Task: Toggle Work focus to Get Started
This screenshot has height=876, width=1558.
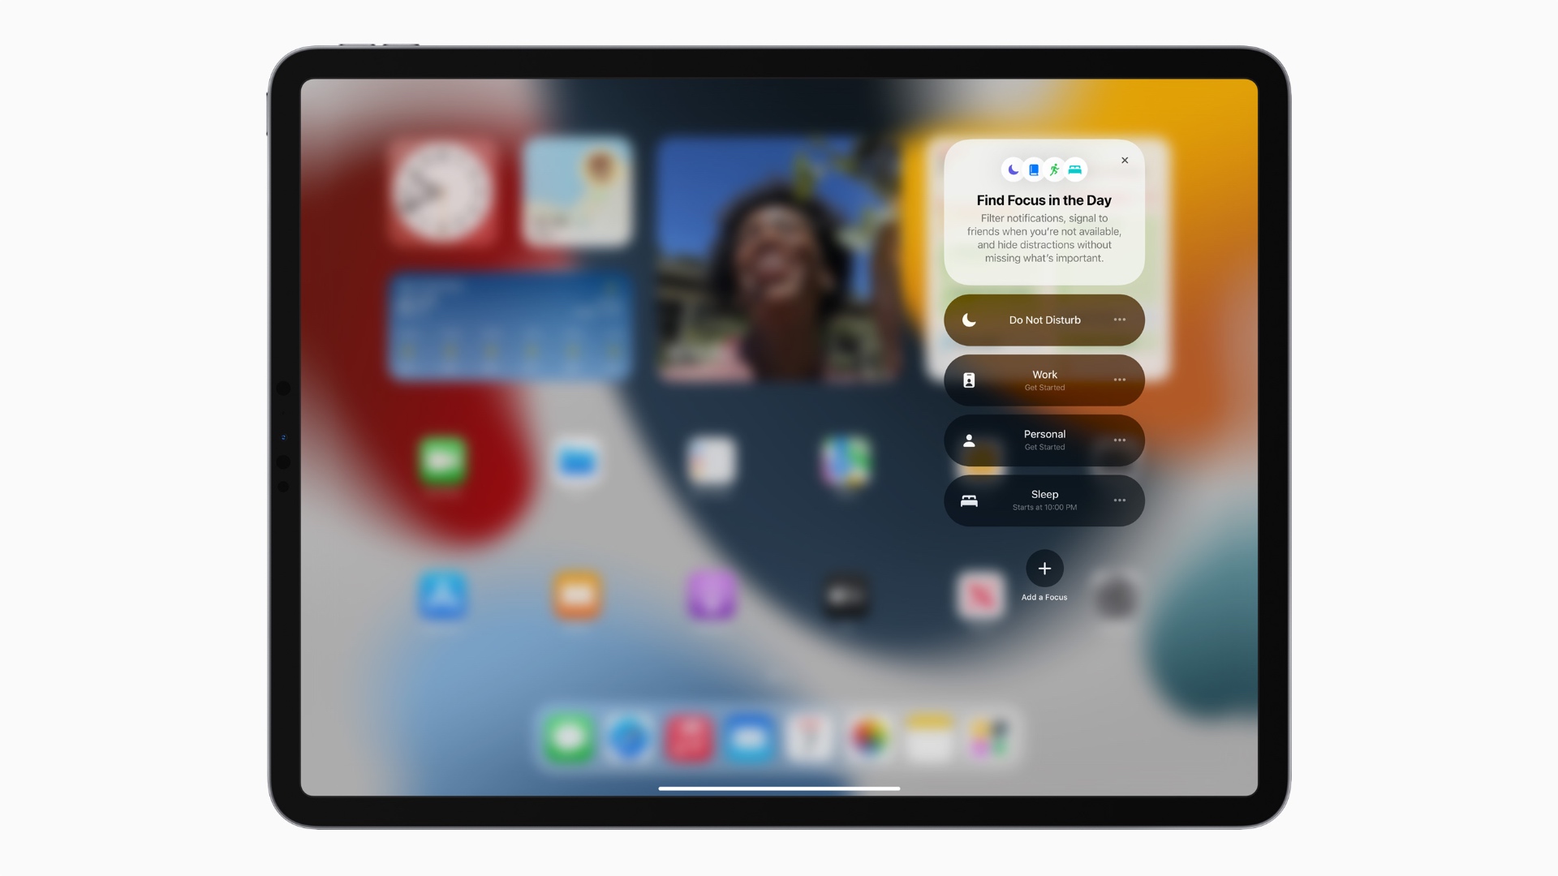Action: coord(1044,379)
